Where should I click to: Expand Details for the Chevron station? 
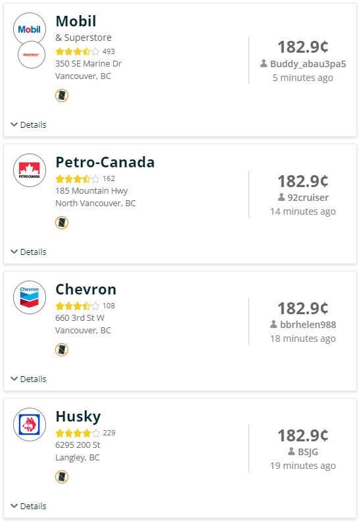tap(29, 379)
